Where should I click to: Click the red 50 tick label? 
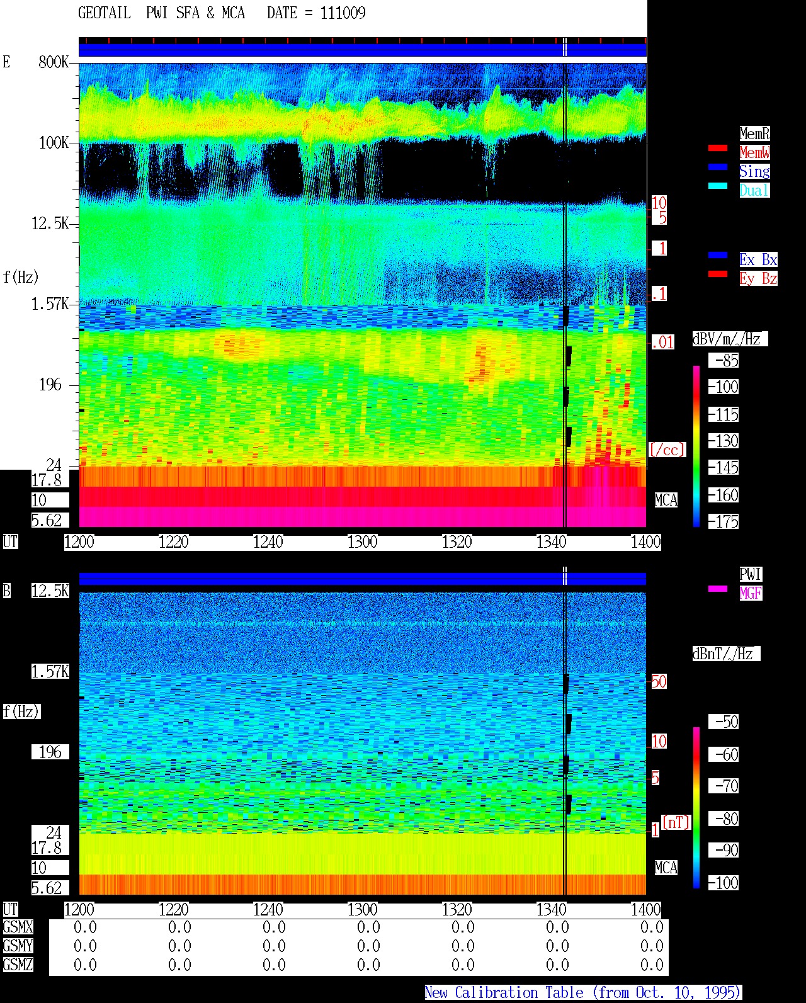[x=659, y=681]
